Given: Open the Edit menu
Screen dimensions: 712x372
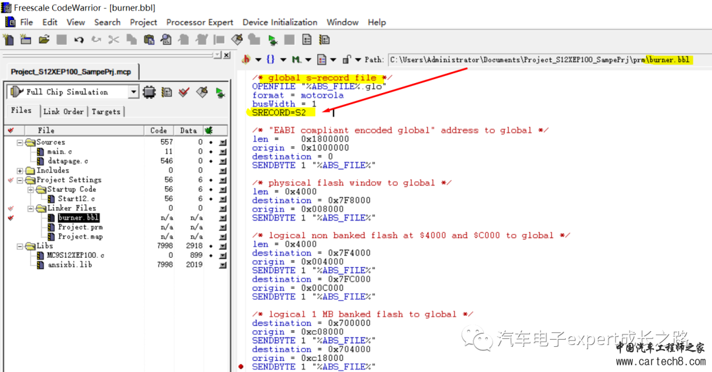Looking at the screenshot, I should point(49,22).
